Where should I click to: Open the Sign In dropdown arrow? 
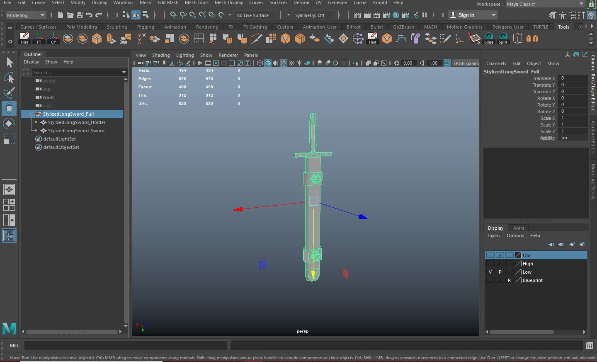494,15
